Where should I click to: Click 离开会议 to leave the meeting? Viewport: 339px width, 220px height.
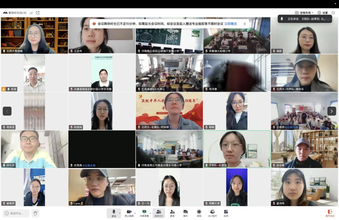coord(330,213)
